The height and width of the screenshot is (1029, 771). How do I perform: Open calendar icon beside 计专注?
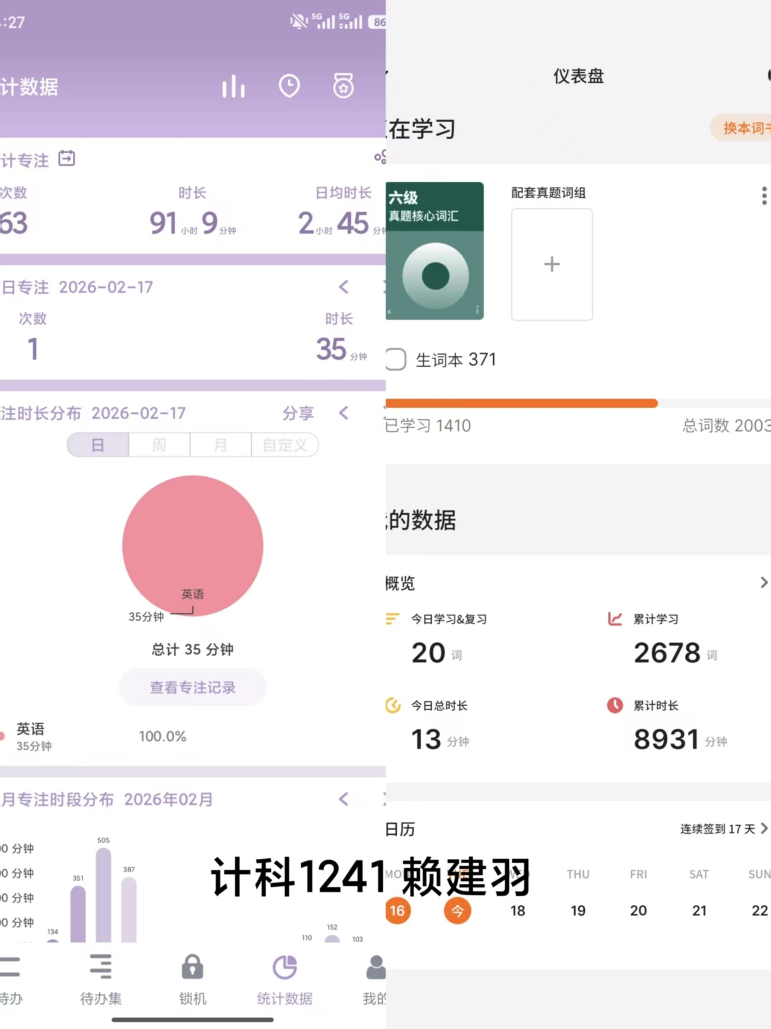[67, 159]
